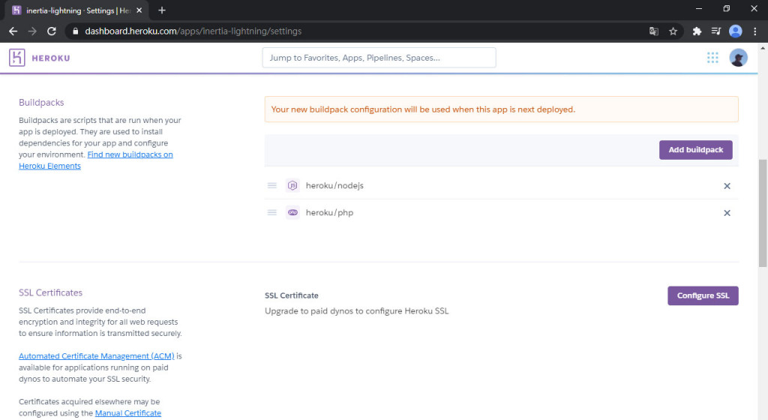
Task: Bookmark this page with the star icon
Action: pos(673,31)
